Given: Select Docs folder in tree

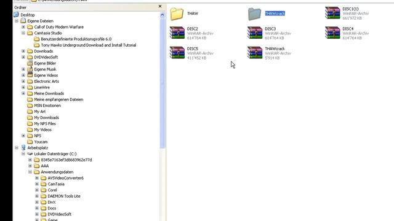Looking at the screenshot, I should (52, 208).
